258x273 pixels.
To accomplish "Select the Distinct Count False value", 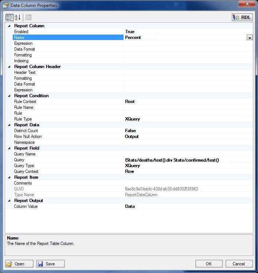I will (x=130, y=131).
